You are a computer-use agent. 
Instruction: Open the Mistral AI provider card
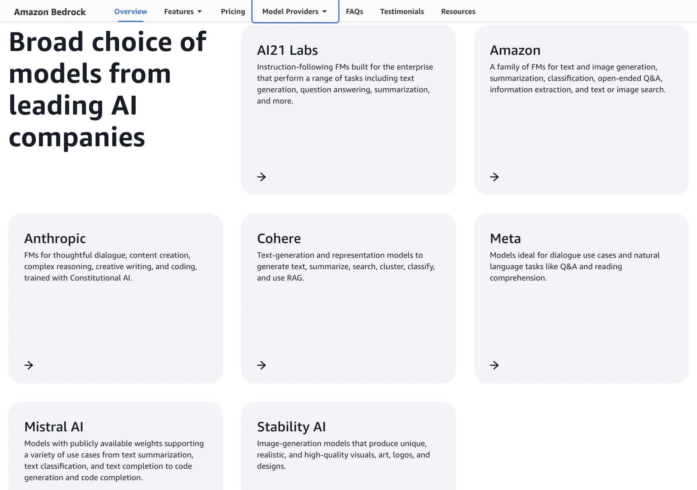click(54, 427)
